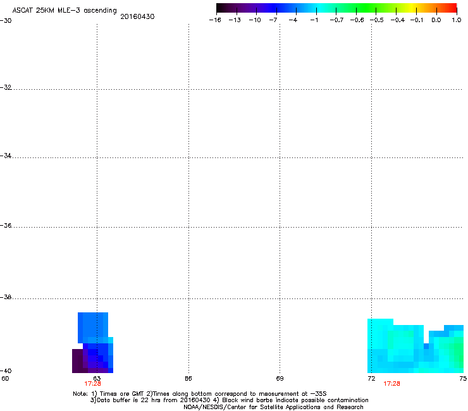468x411 pixels.
Task: Click the -7 color scale label
Action: click(273, 20)
